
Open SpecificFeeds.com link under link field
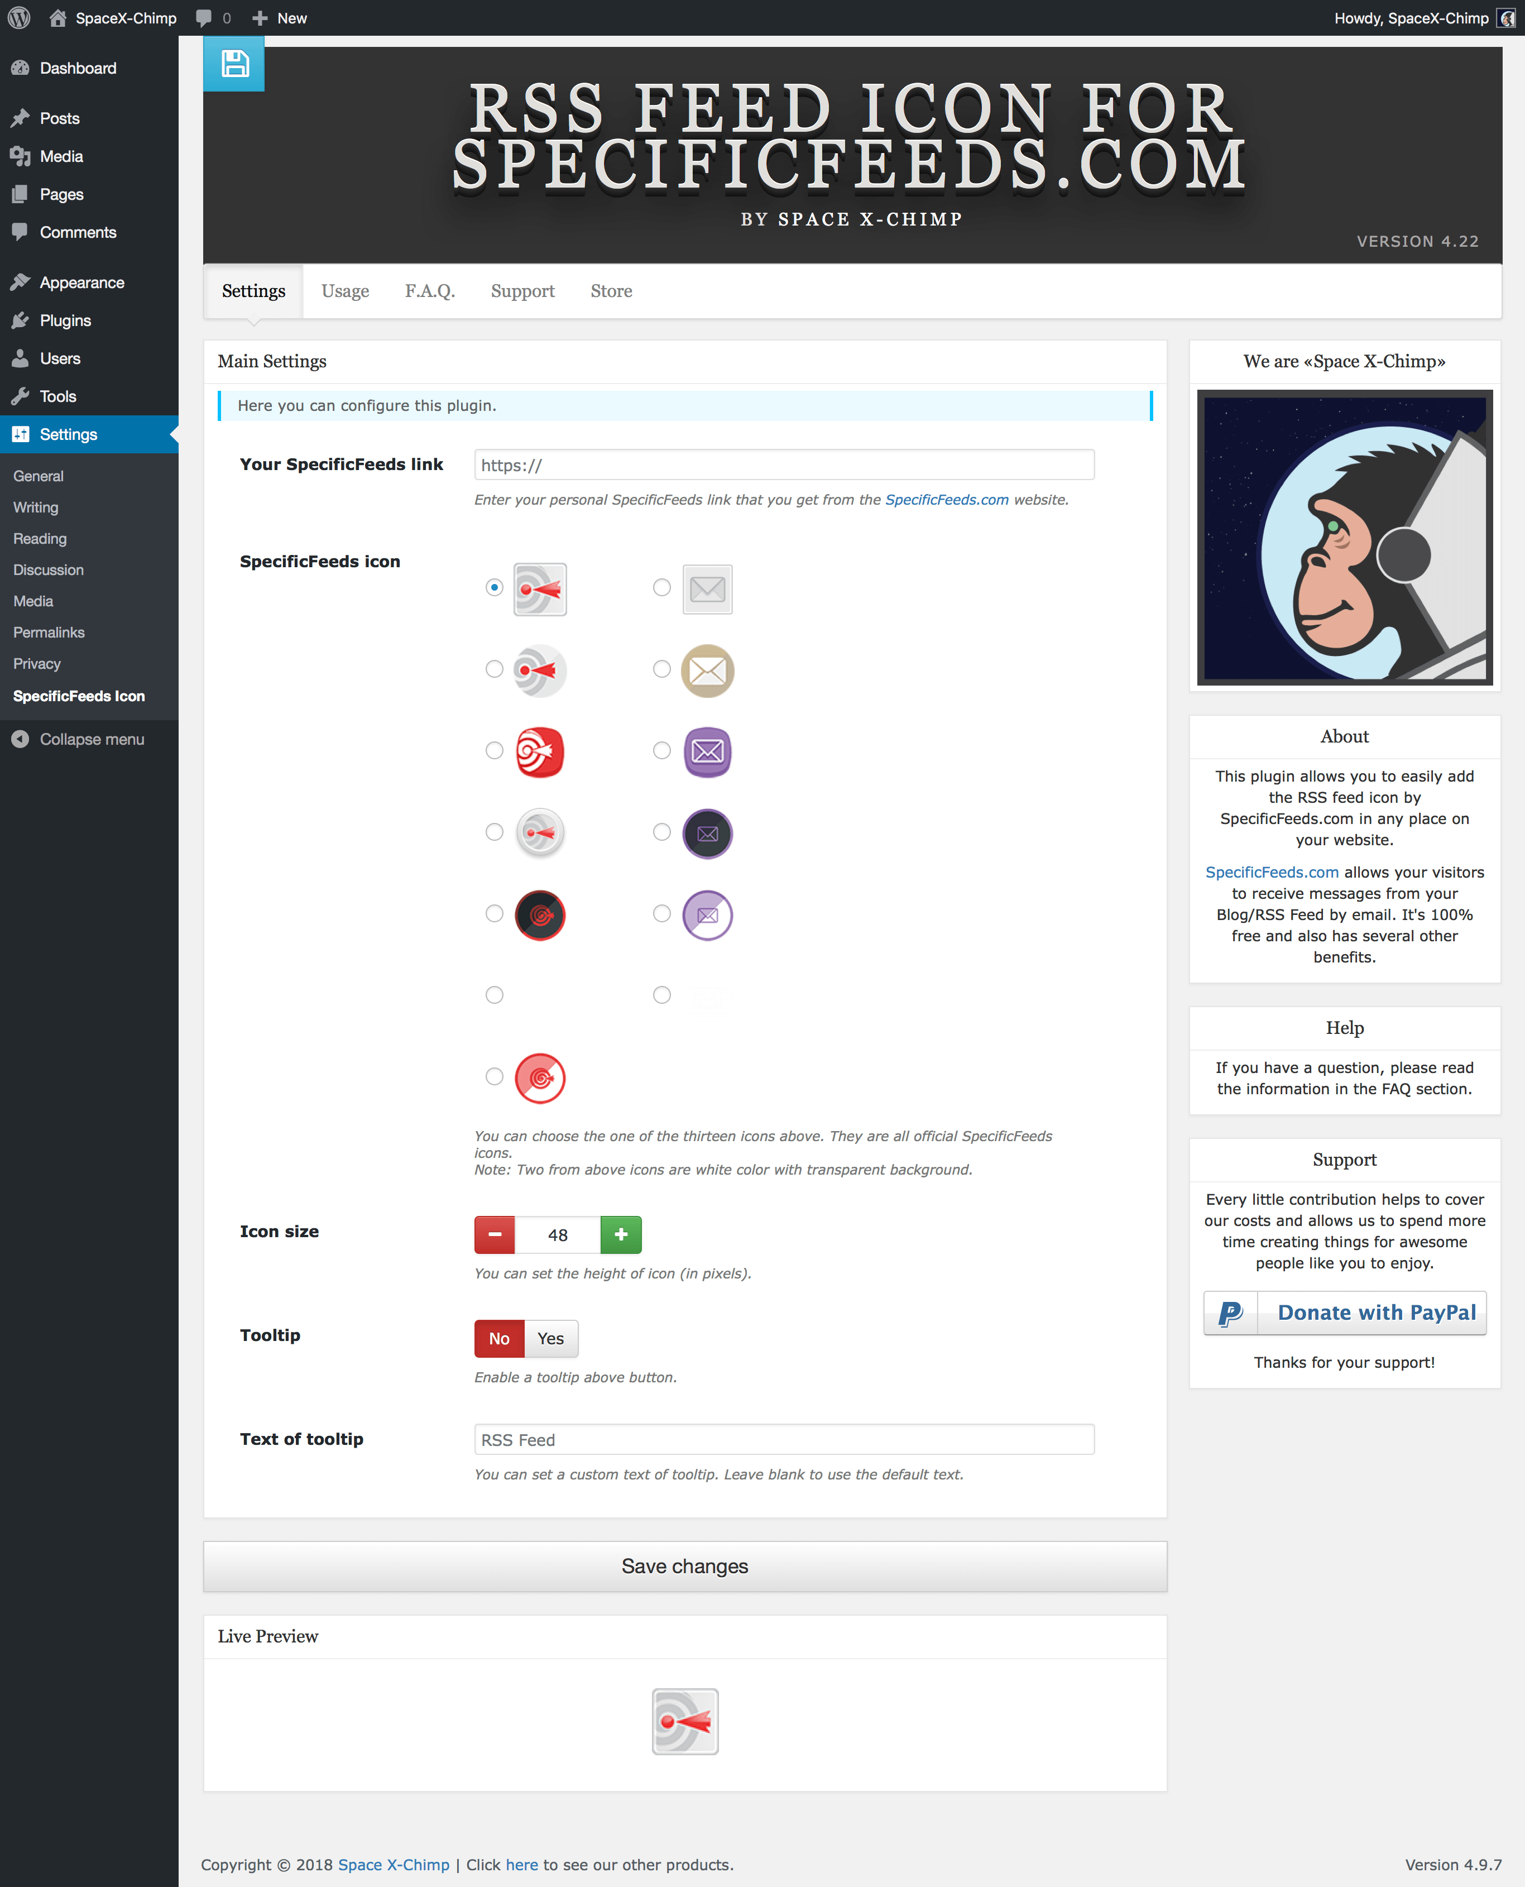(x=946, y=499)
